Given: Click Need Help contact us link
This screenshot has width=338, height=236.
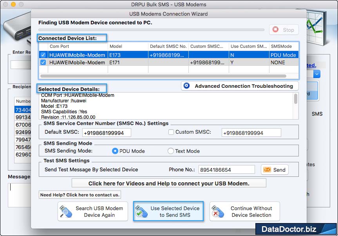Looking at the screenshot, I should [x=80, y=195].
